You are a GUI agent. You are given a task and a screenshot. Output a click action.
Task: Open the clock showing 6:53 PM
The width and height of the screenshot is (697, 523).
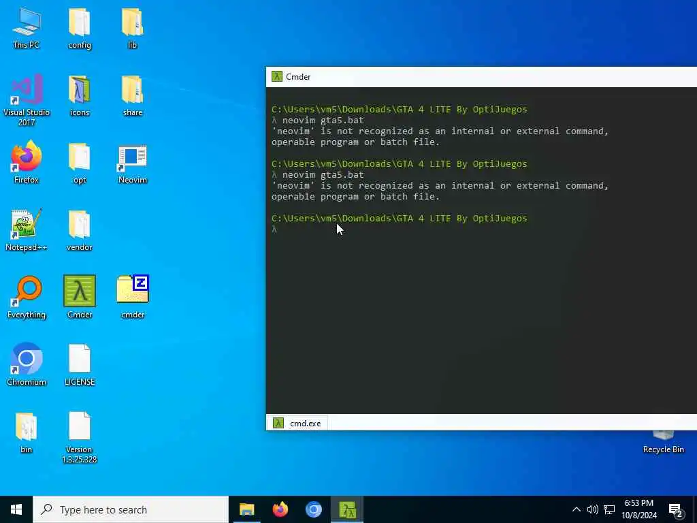[x=639, y=509]
